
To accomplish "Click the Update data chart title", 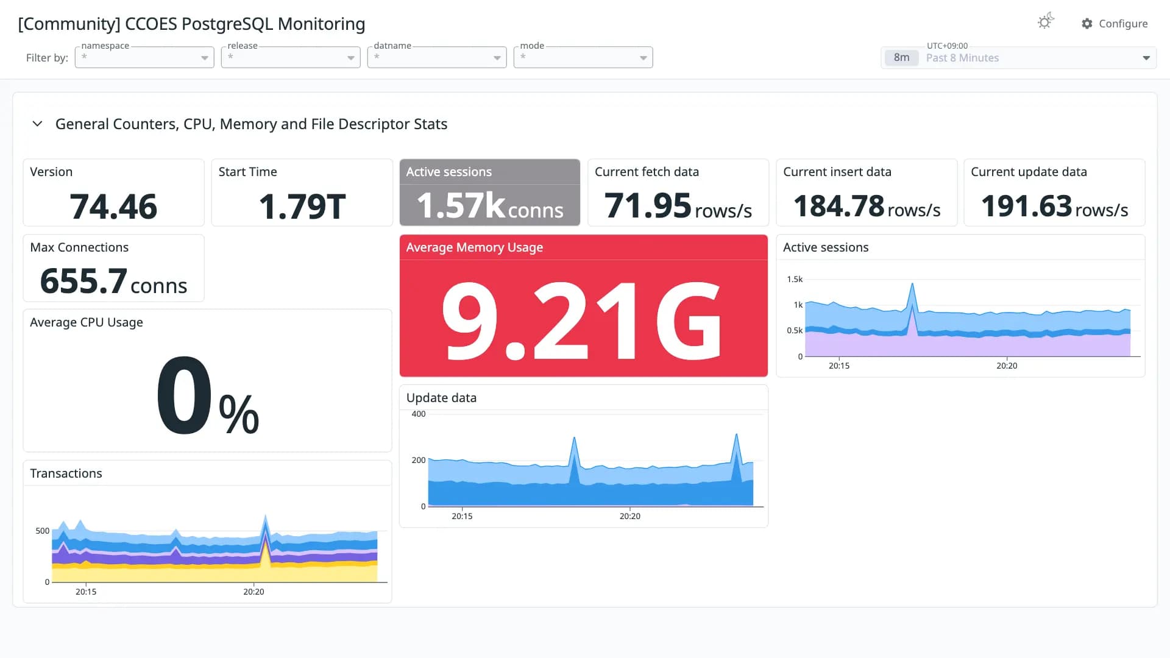I will coord(441,398).
